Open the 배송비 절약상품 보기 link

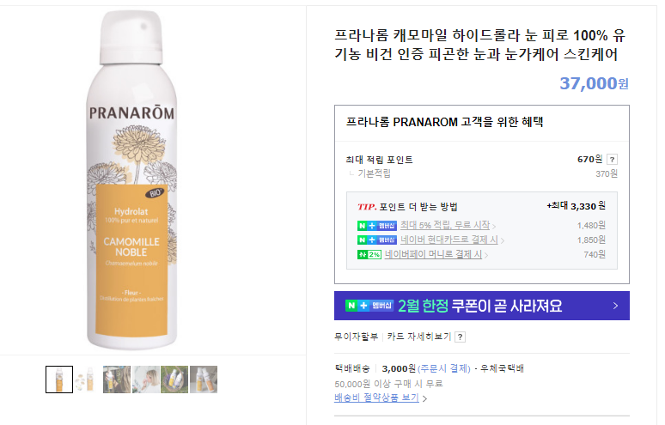[x=376, y=398]
